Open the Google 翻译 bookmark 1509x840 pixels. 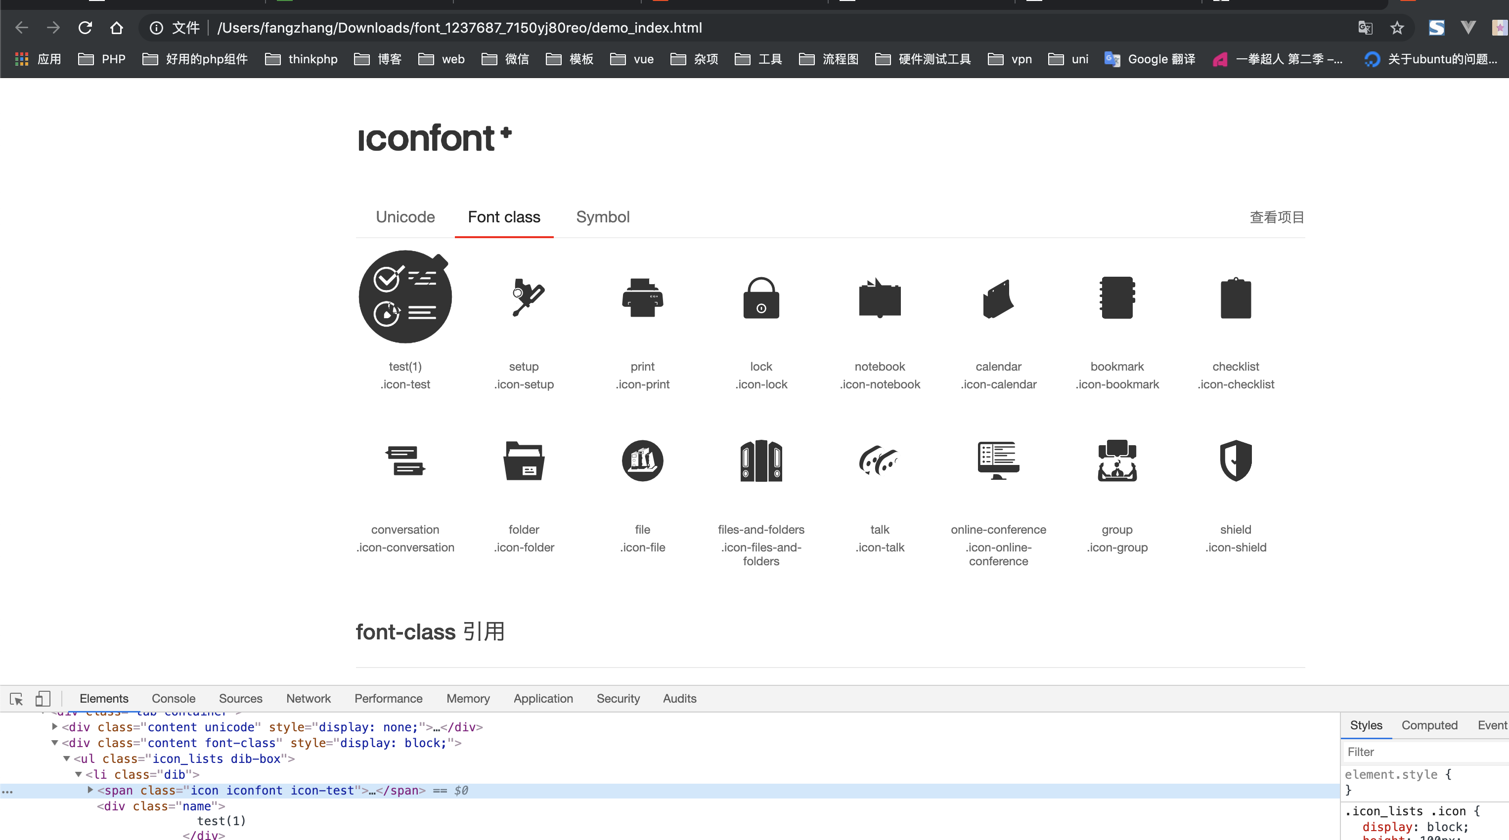[x=1151, y=59]
